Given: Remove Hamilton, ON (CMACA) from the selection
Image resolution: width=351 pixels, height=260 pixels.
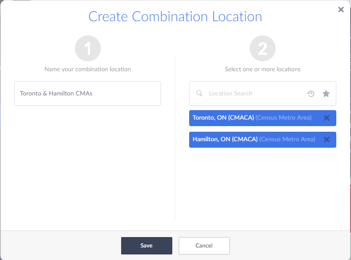Looking at the screenshot, I should (x=327, y=140).
